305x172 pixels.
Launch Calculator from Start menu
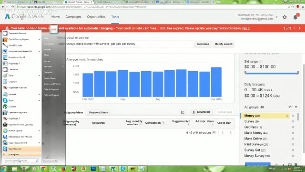21,82
